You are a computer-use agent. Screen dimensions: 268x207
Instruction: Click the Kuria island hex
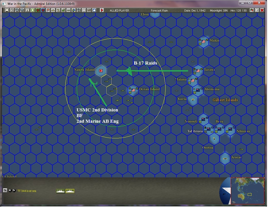point(193,100)
